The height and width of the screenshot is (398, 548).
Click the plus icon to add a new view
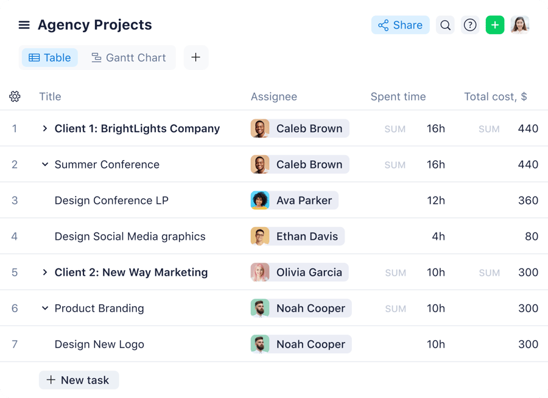(195, 57)
